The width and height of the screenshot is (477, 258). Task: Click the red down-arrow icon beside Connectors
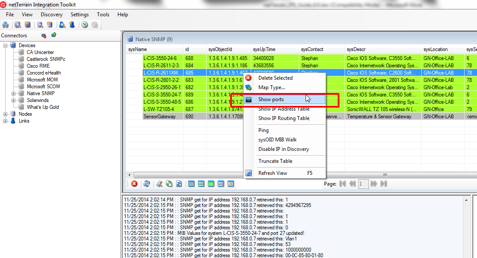point(44,36)
